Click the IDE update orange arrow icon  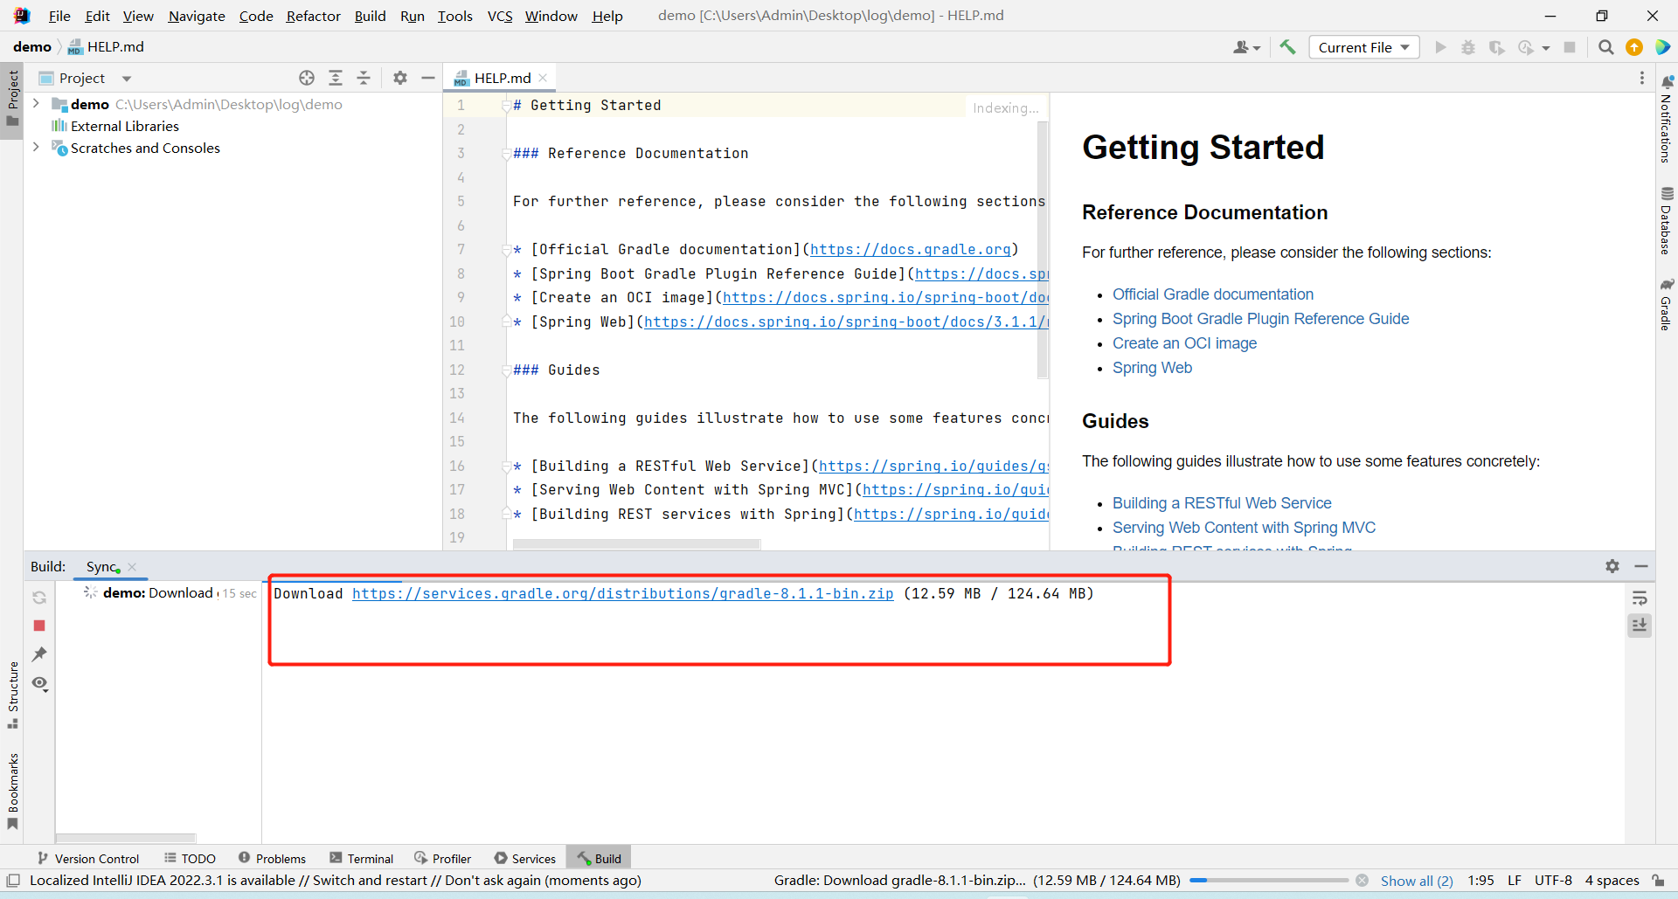(x=1634, y=47)
